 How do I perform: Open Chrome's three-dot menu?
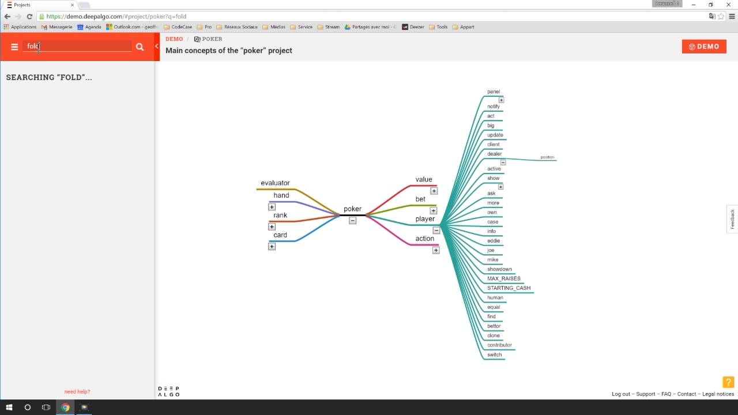pos(732,16)
